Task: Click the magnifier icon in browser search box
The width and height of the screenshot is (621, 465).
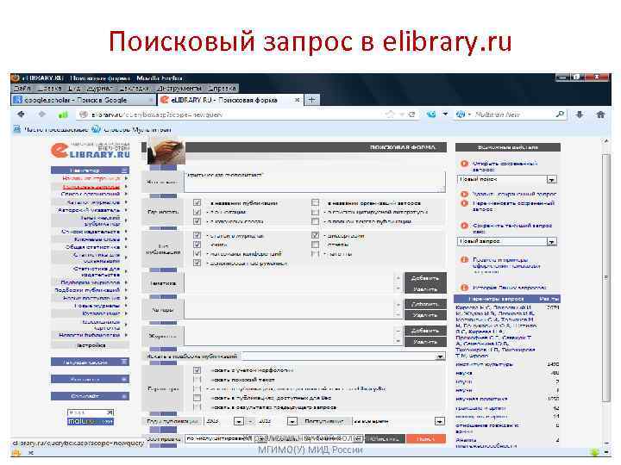Action: pos(560,115)
